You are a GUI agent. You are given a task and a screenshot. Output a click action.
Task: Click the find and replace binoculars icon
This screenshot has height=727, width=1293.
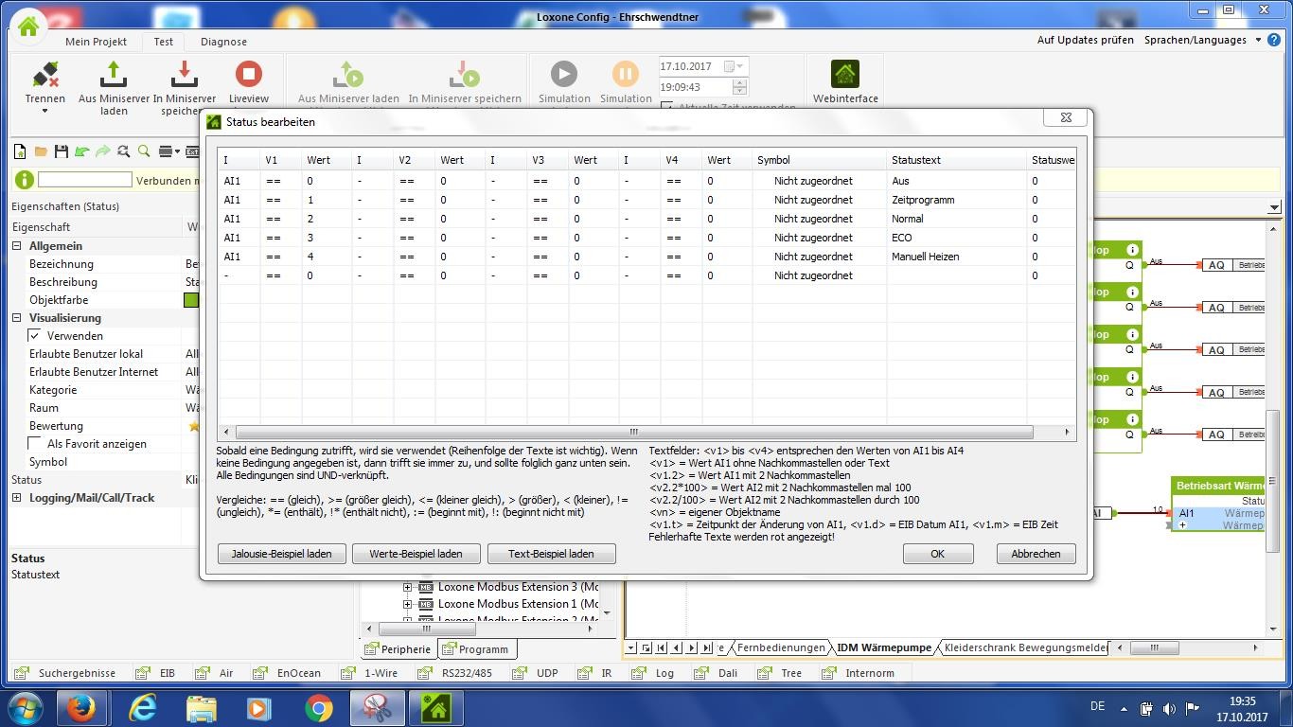pos(123,151)
